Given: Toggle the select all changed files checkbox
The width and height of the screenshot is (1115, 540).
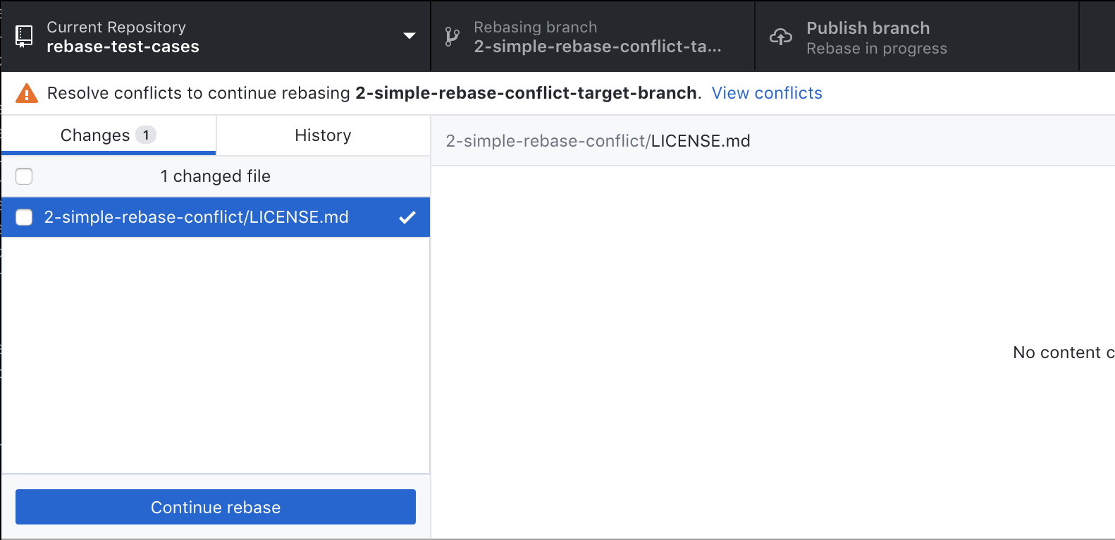Looking at the screenshot, I should pyautogui.click(x=23, y=176).
